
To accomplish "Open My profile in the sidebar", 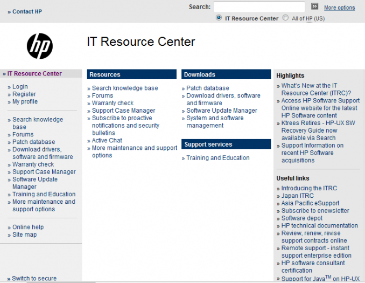I will pyautogui.click(x=25, y=102).
